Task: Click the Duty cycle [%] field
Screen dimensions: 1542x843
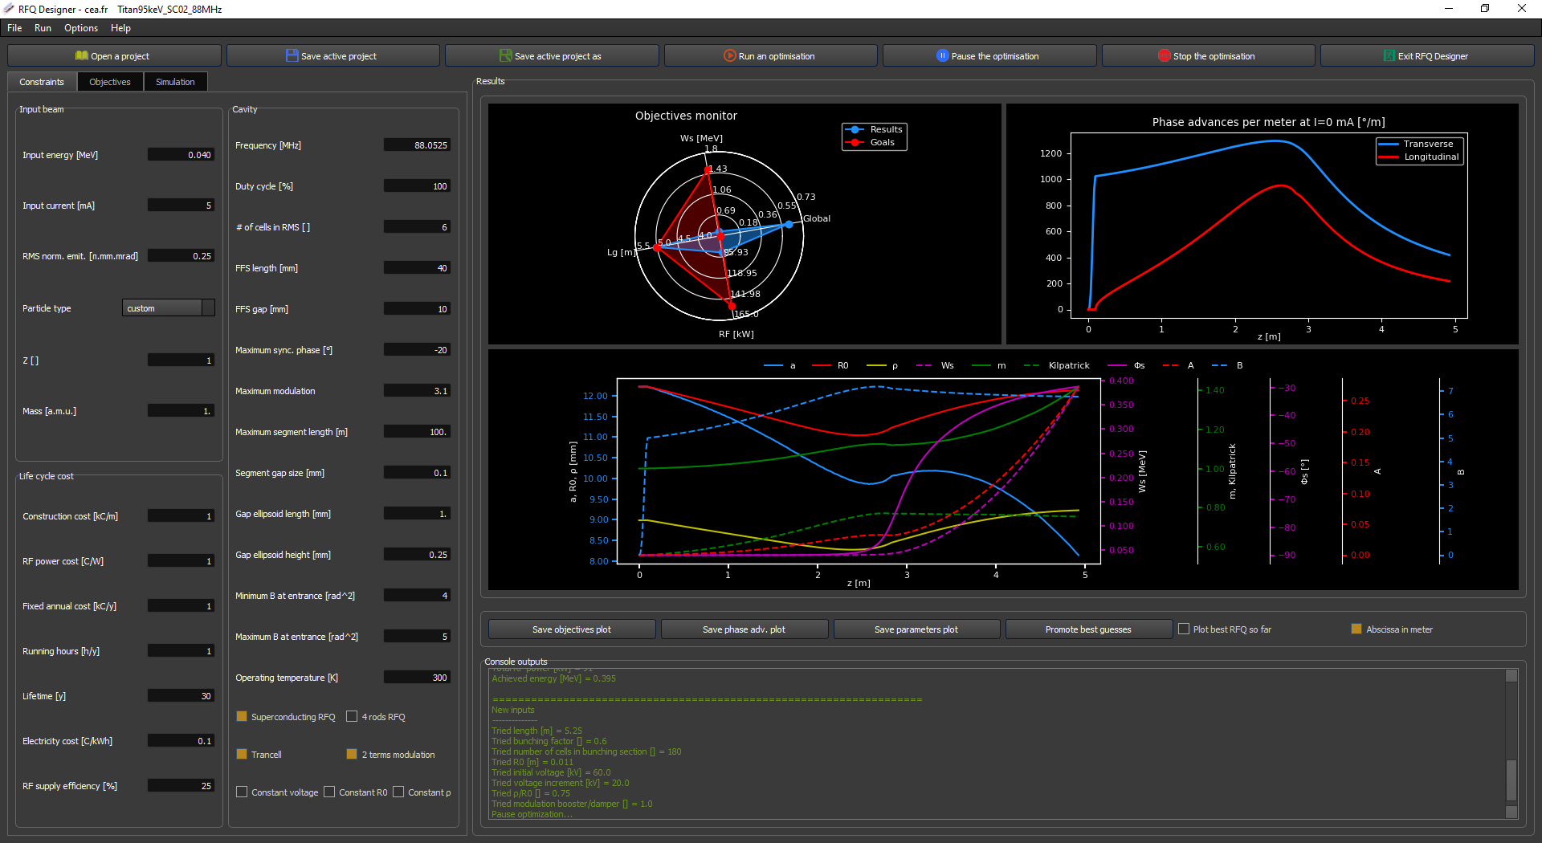Action: (417, 186)
